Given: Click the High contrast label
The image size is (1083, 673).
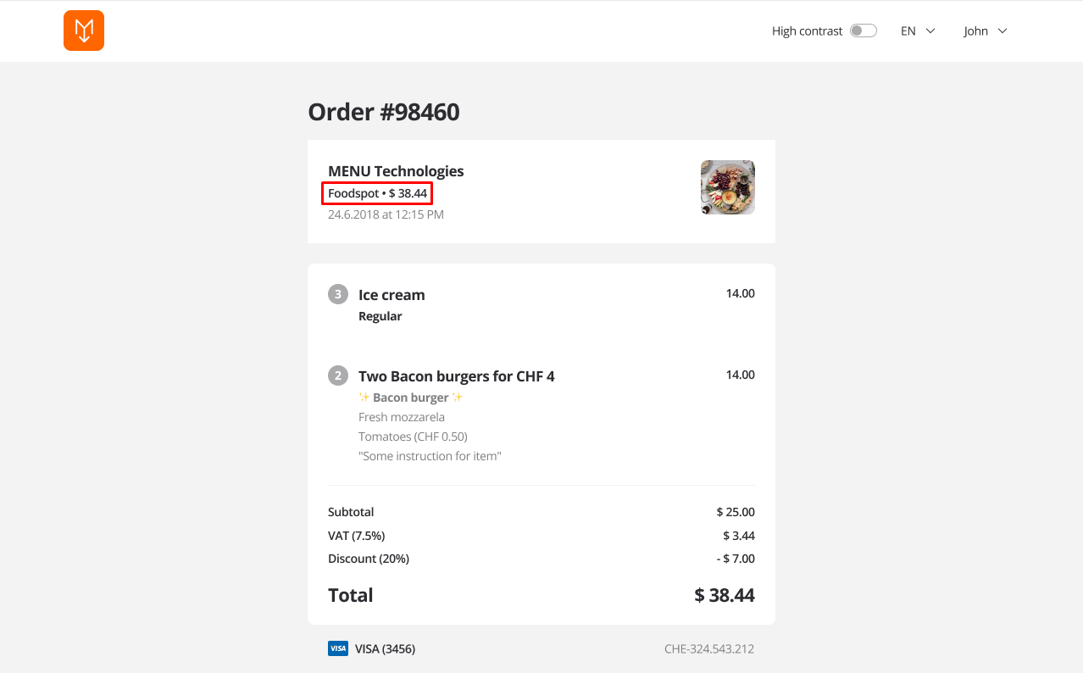Looking at the screenshot, I should (x=807, y=31).
